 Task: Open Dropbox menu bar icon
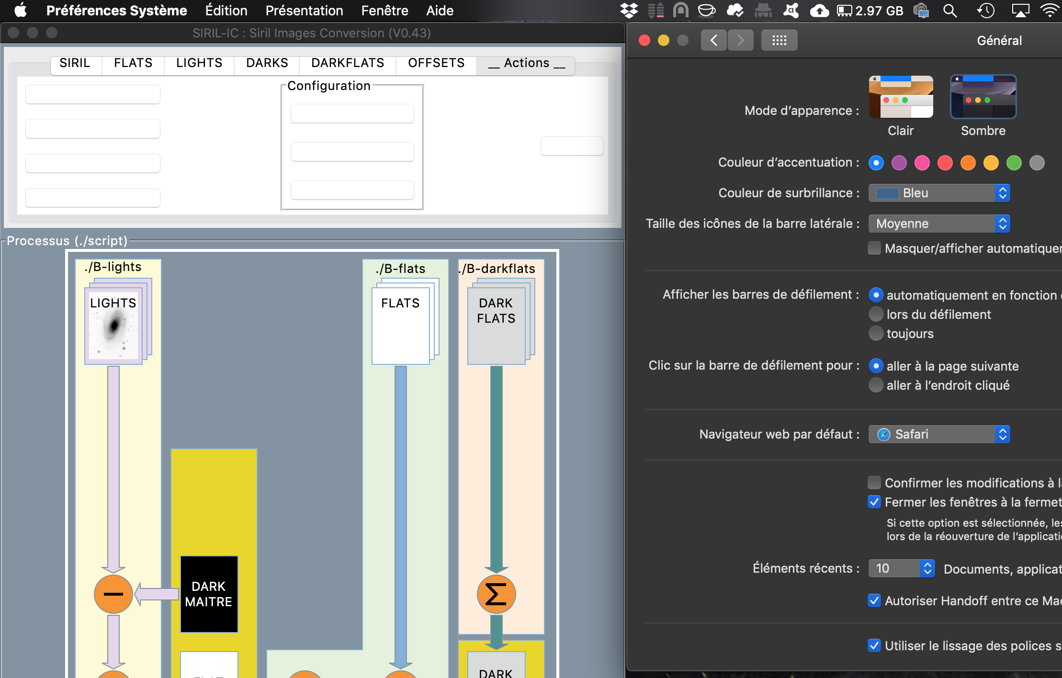(x=629, y=11)
